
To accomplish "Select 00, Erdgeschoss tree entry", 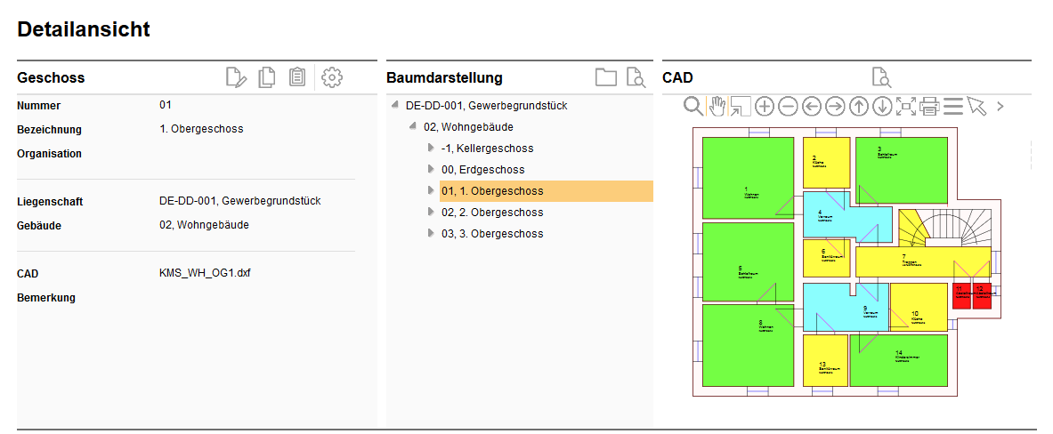I will click(482, 170).
